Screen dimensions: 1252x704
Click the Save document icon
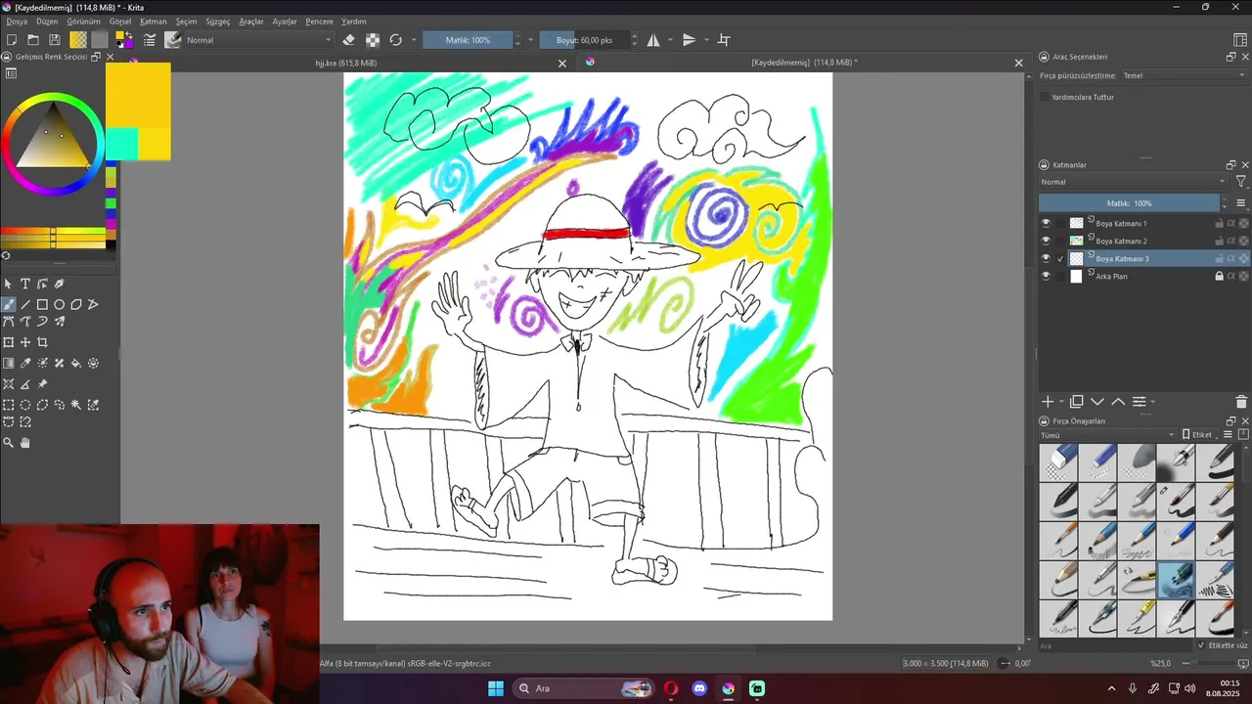click(x=55, y=40)
